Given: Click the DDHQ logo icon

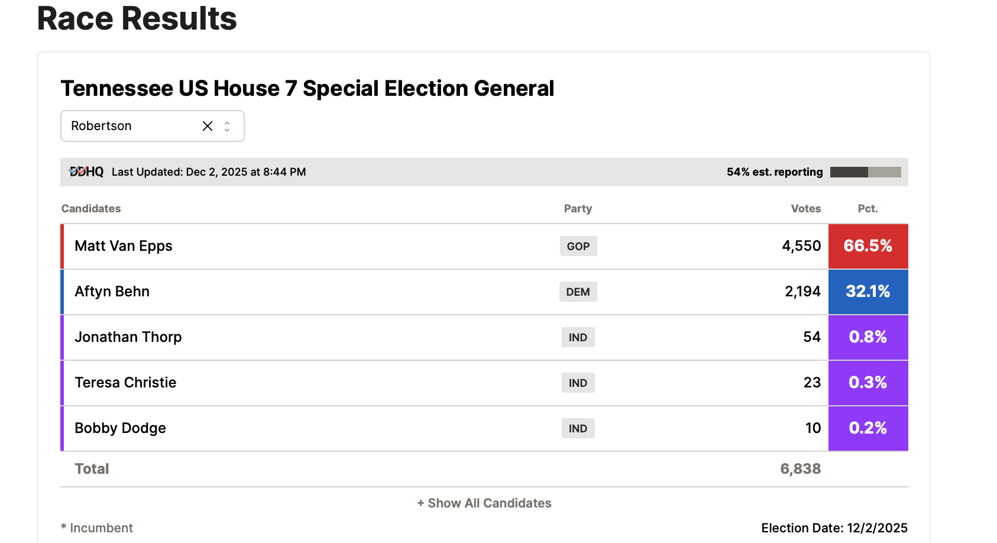Looking at the screenshot, I should tap(86, 172).
